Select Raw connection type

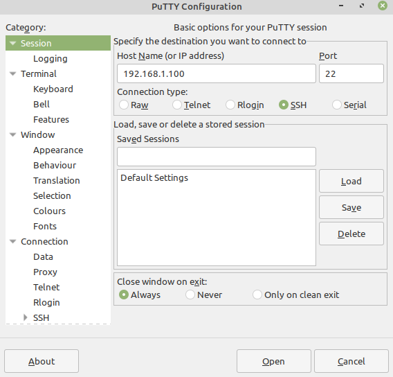tap(124, 105)
